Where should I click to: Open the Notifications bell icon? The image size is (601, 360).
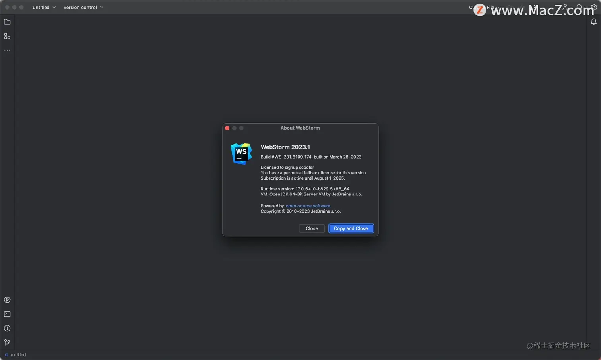coord(593,22)
